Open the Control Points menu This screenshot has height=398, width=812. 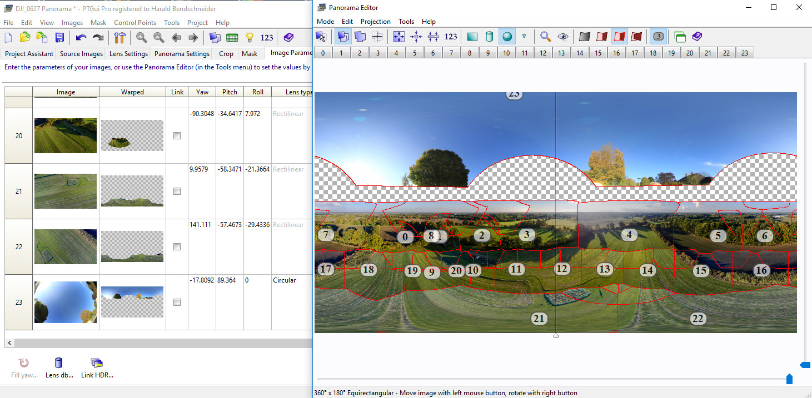pos(134,23)
